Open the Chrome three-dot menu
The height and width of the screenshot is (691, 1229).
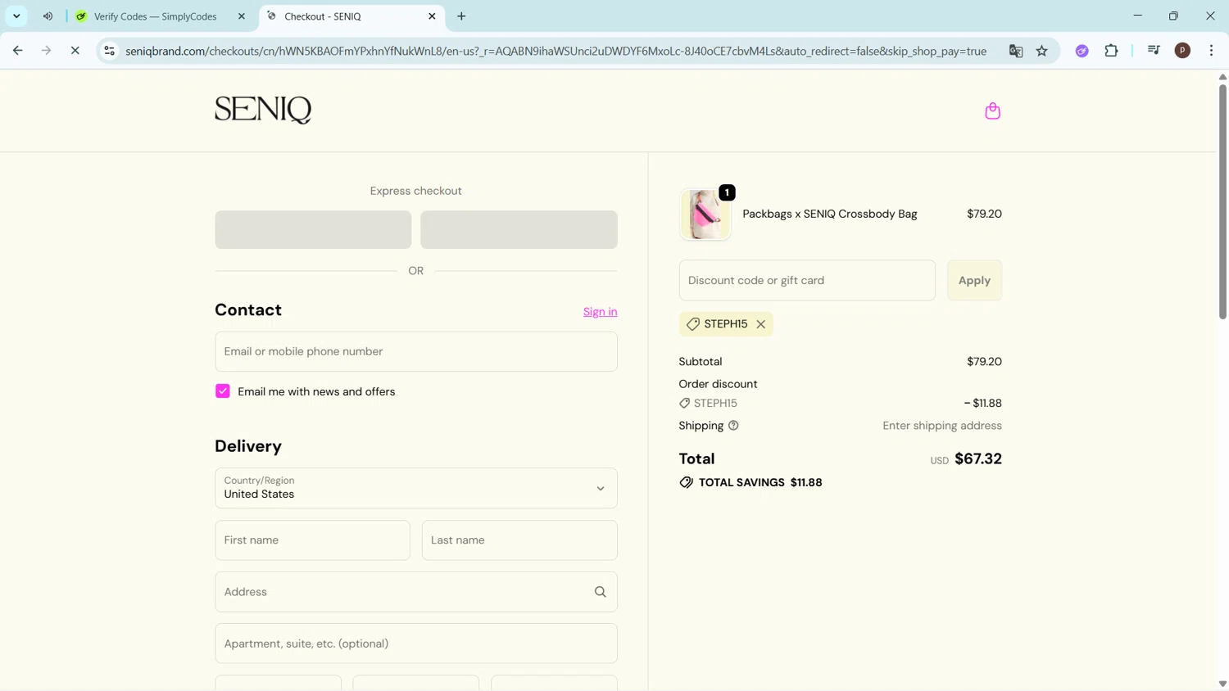pos(1212,51)
